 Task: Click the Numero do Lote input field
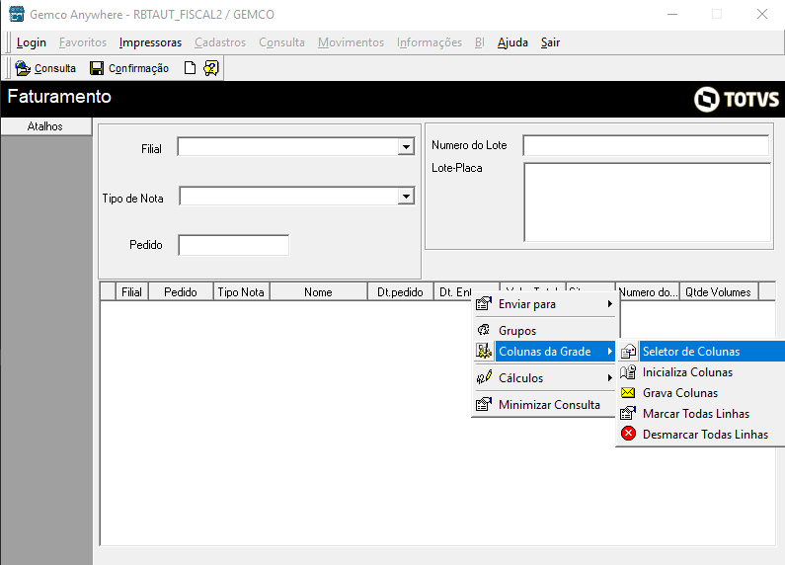coord(647,145)
